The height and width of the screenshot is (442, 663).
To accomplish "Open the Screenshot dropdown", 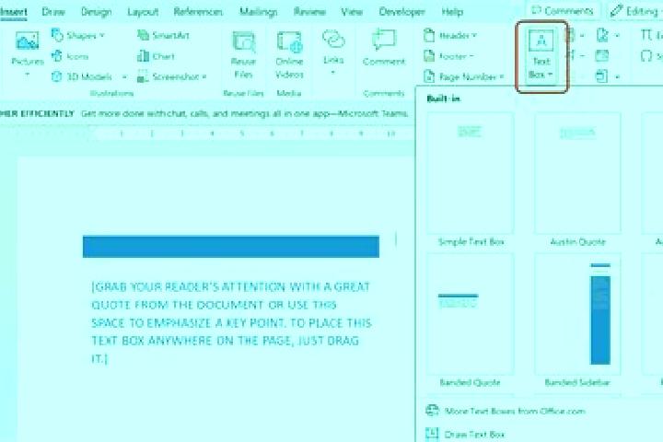I will point(172,76).
